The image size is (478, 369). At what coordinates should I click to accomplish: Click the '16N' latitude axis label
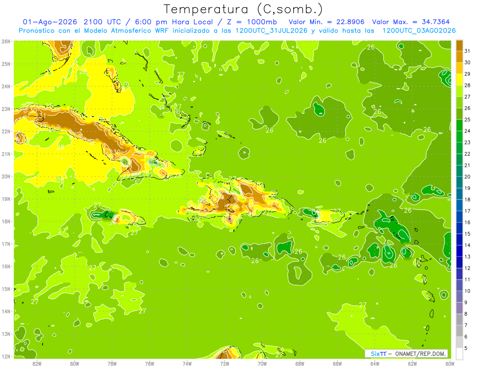click(6, 266)
